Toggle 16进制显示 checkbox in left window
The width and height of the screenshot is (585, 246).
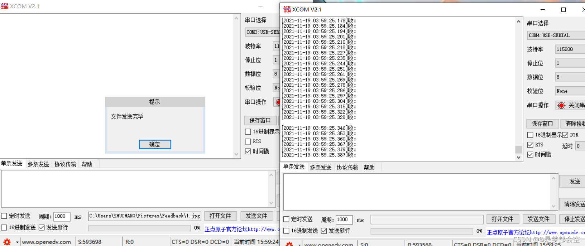(x=248, y=132)
